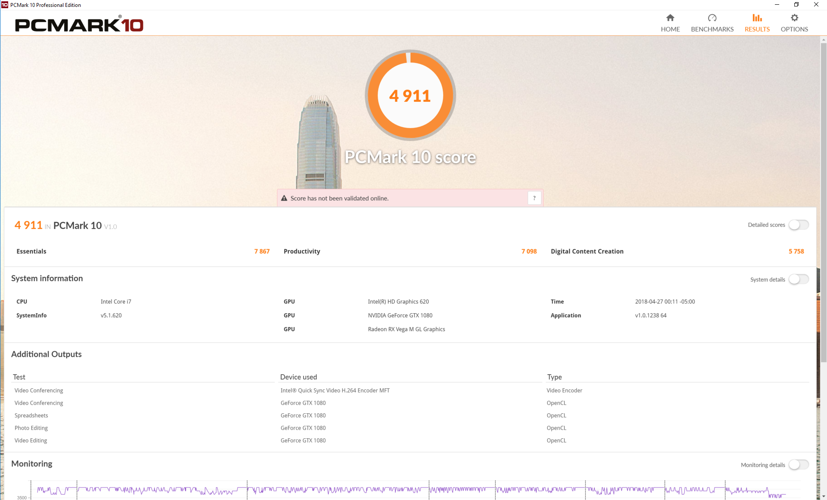Open the OPTIONS tab

(x=794, y=23)
